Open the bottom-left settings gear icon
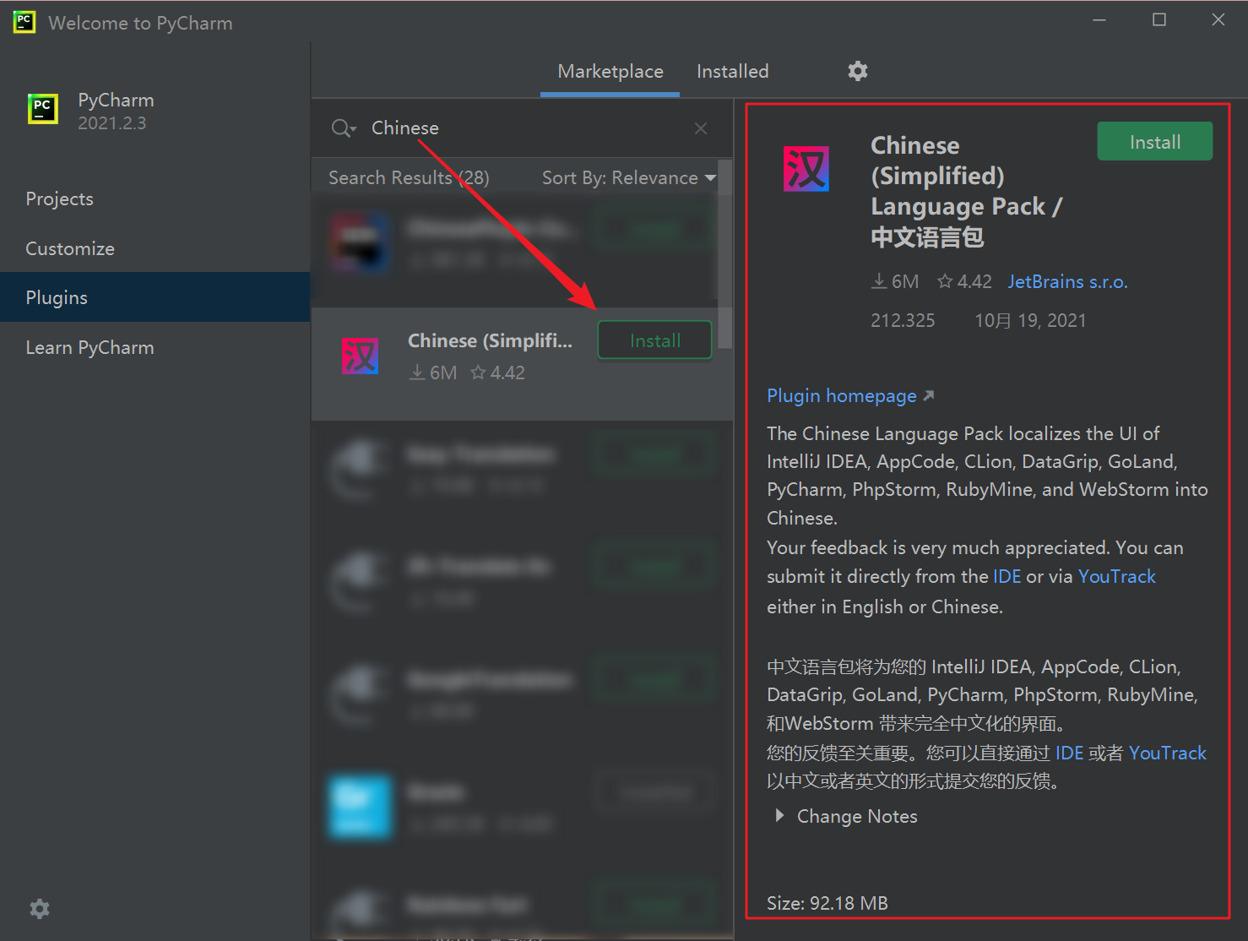 40,909
